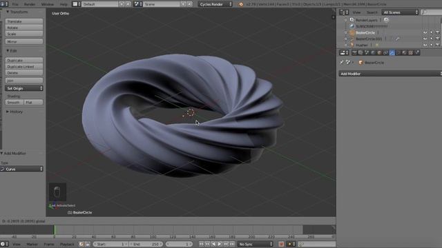This screenshot has width=442, height=248.
Task: Play the animation forward
Action: coord(220,244)
